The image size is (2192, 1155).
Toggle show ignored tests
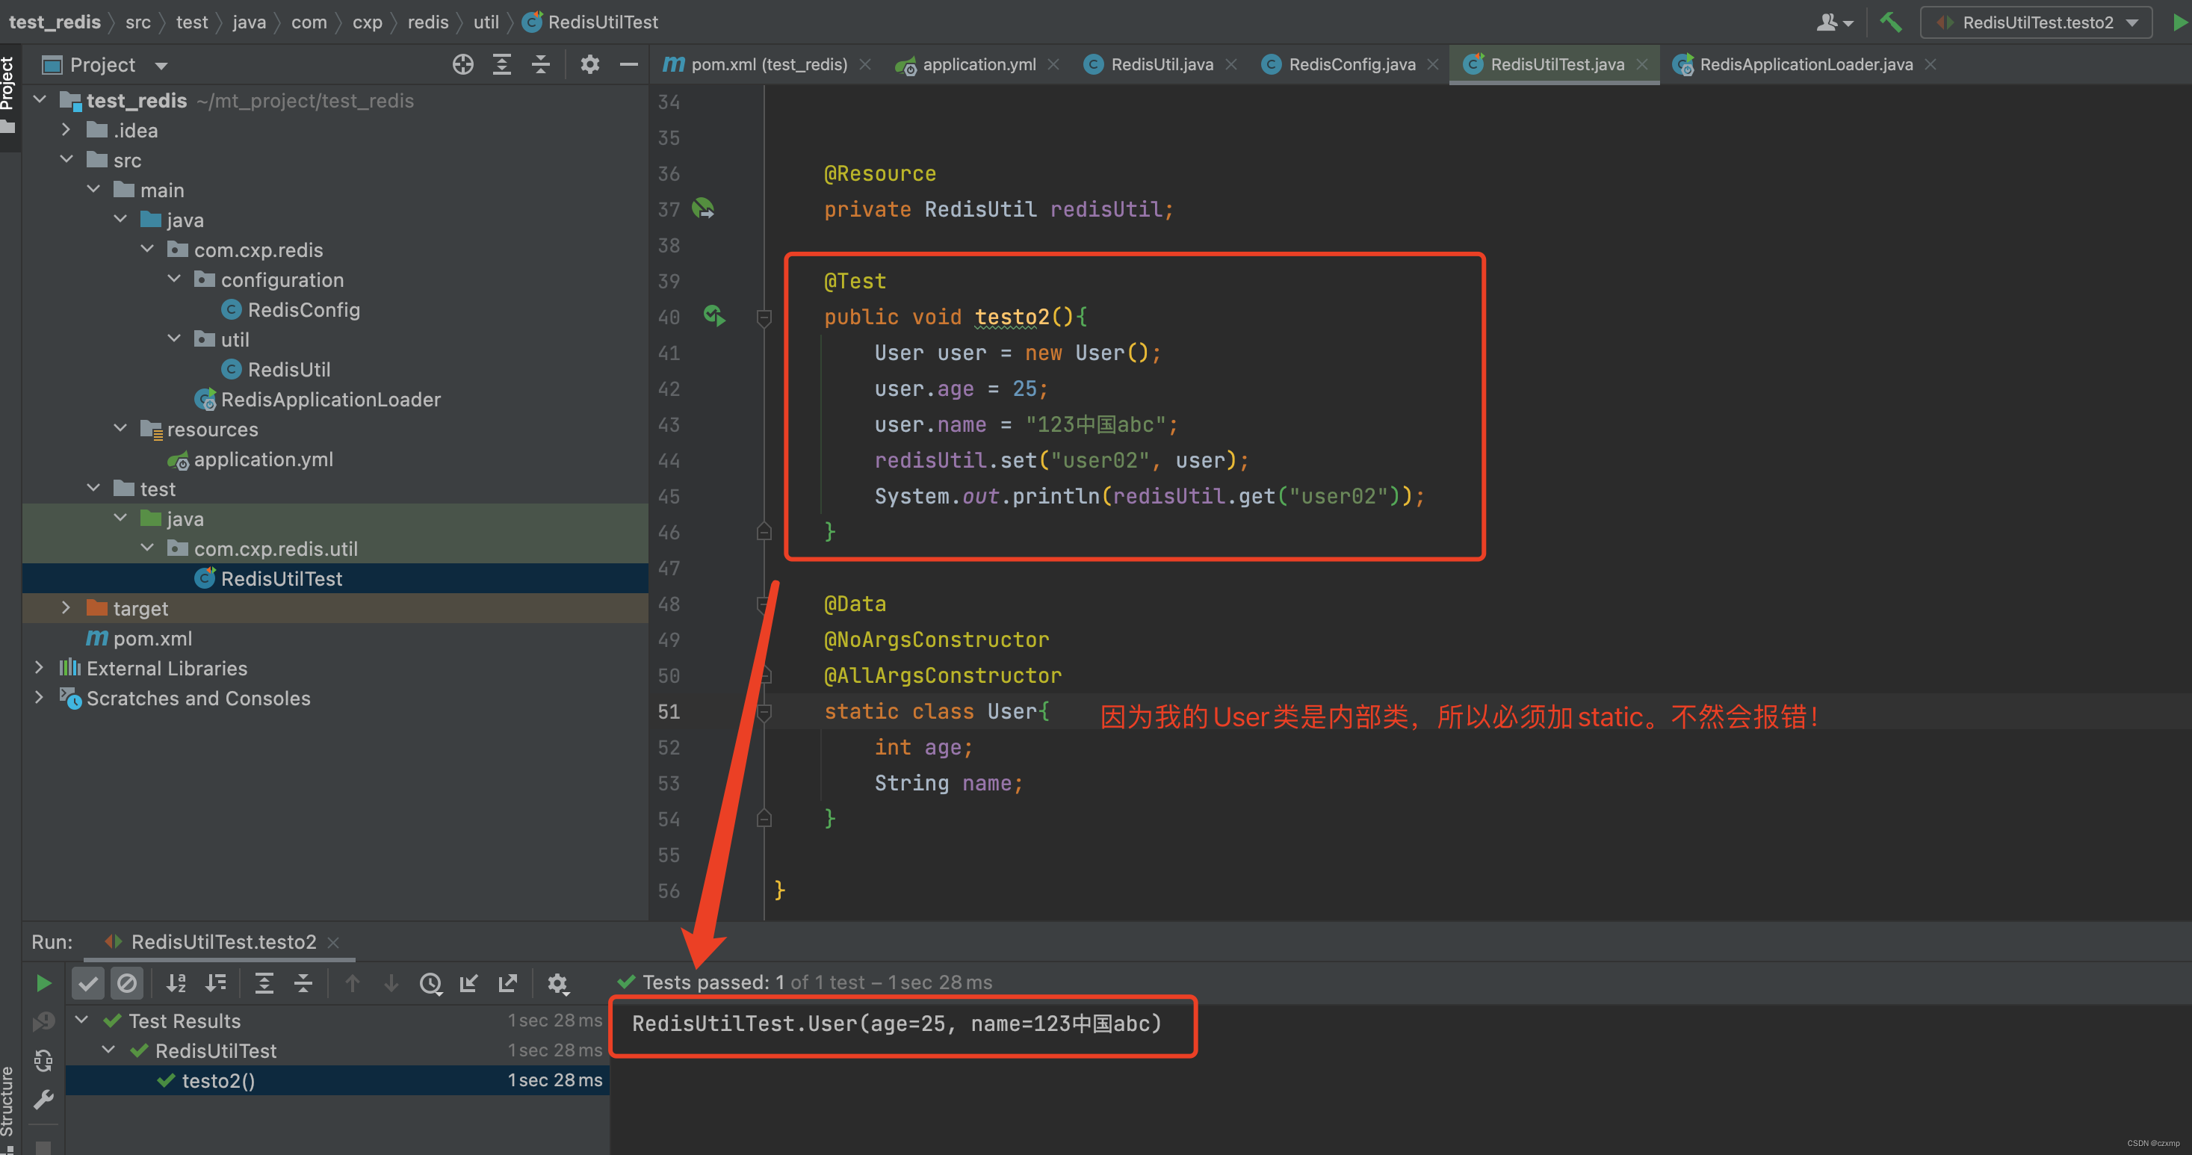(127, 984)
